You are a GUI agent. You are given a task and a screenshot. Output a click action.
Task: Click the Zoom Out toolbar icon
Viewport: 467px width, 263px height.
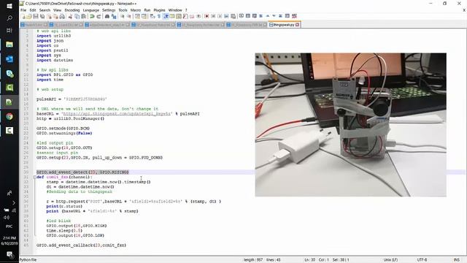(129, 16)
